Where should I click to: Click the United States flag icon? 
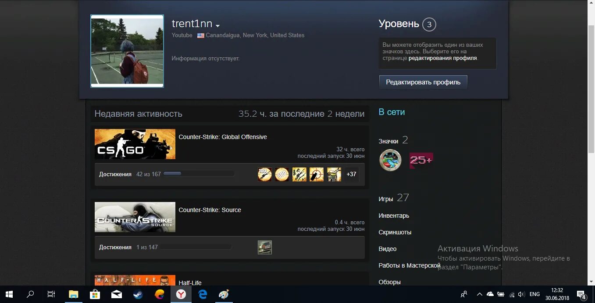pyautogui.click(x=201, y=35)
